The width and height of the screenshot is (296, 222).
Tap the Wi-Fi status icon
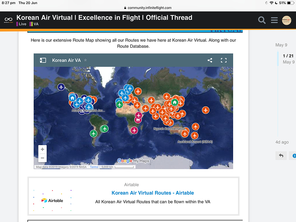(x=272, y=3)
